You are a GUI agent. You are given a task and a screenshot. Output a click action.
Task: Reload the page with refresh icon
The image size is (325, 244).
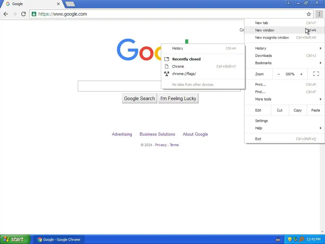point(23,14)
